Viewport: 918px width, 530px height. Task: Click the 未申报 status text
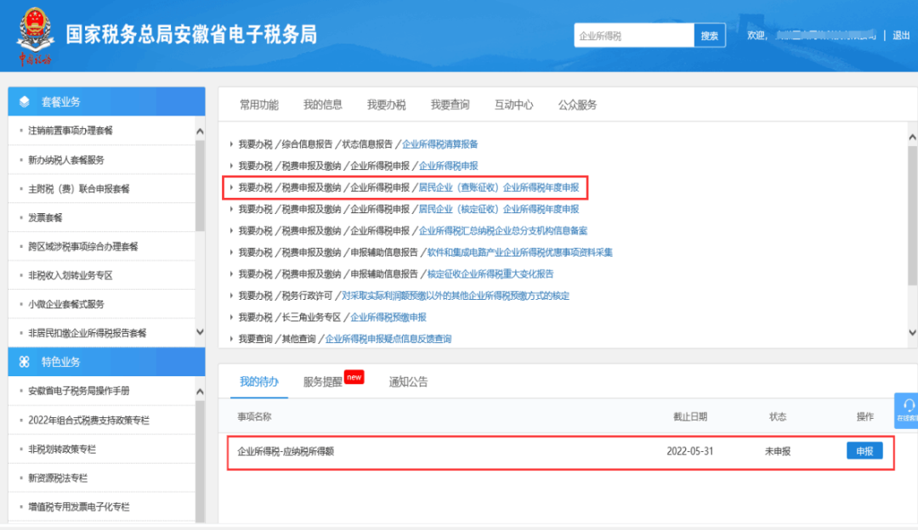[x=778, y=452]
